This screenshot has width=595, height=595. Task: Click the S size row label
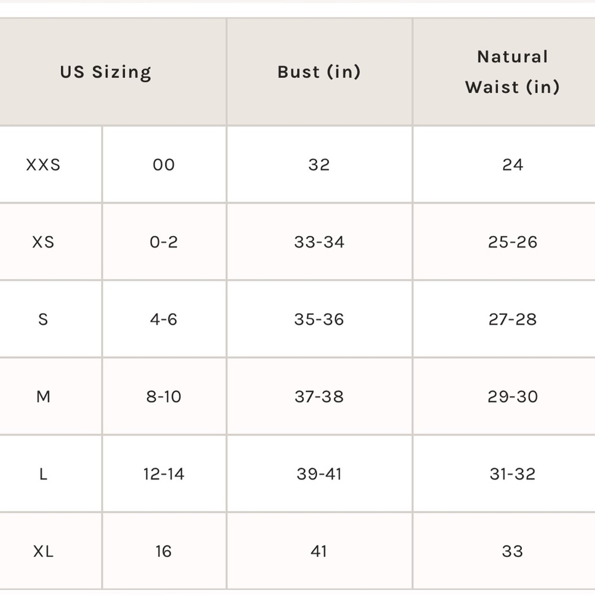[x=43, y=319]
